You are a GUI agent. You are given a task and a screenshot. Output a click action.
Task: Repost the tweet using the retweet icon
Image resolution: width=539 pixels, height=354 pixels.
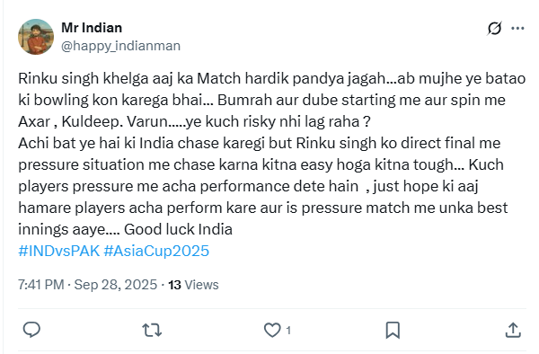click(x=152, y=330)
